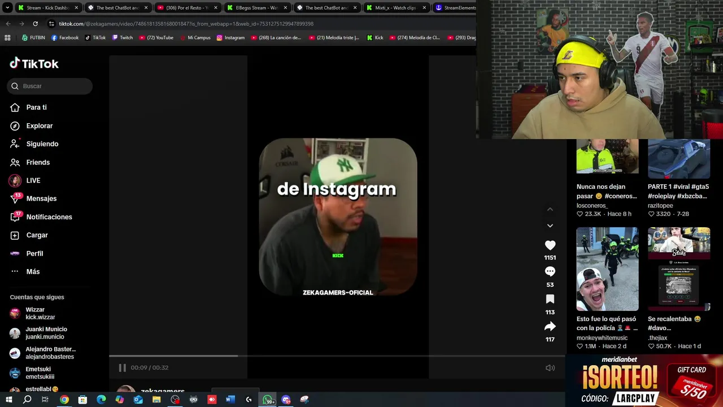
Task: Click the Buscar search field
Action: pos(50,86)
